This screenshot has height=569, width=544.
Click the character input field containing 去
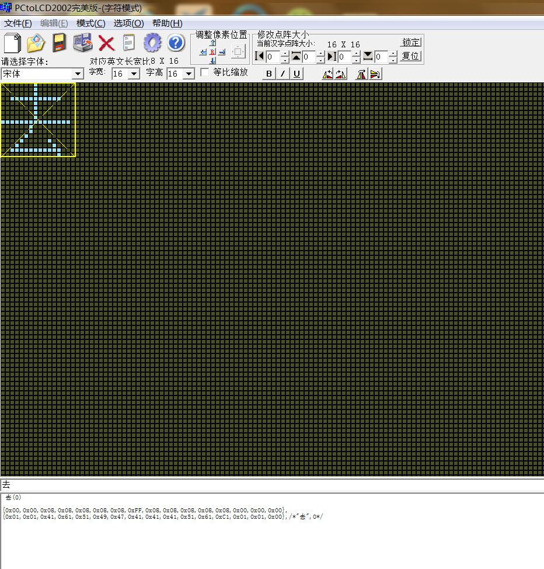pyautogui.click(x=272, y=485)
